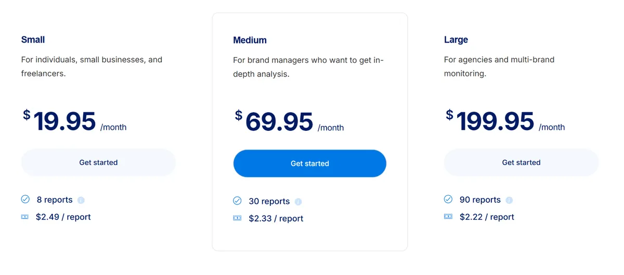The width and height of the screenshot is (624, 275).
Task: Click the info icon beside 90 reports
Action: (x=509, y=200)
